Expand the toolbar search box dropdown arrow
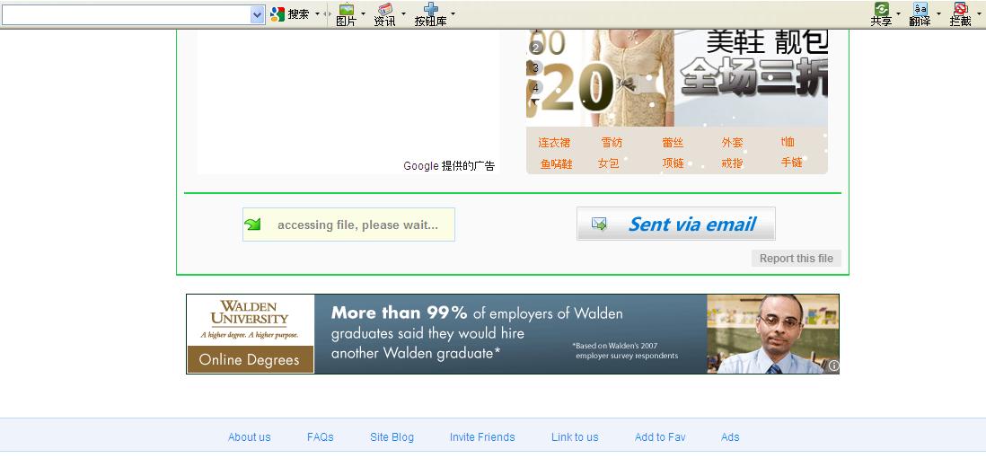 coord(258,14)
